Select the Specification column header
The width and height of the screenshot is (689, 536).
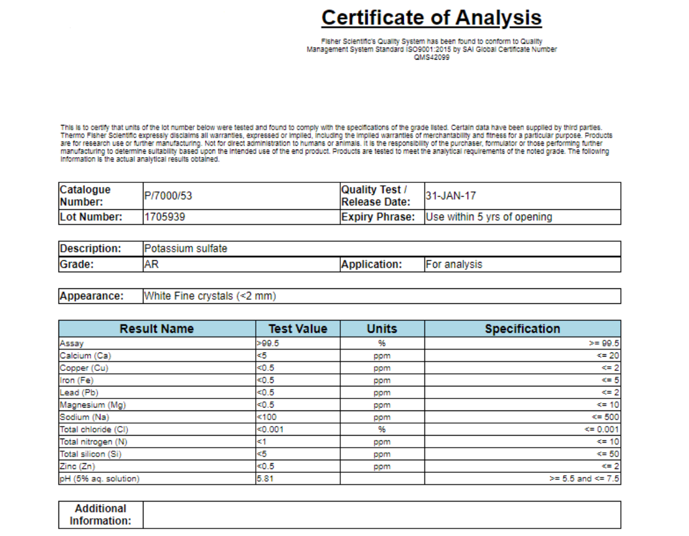click(522, 329)
